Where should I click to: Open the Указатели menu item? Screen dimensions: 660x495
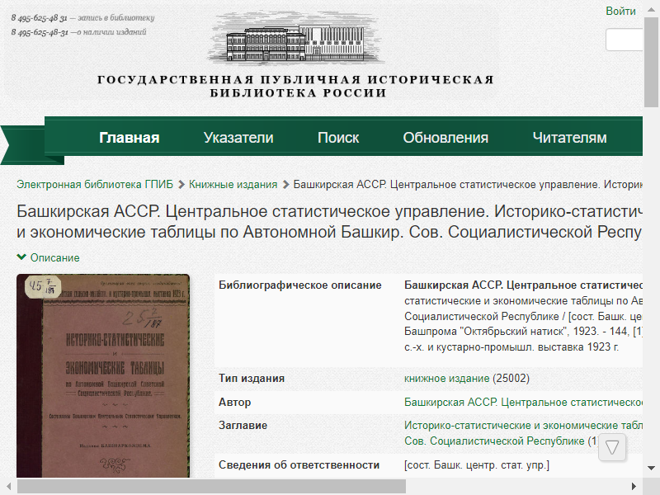238,138
